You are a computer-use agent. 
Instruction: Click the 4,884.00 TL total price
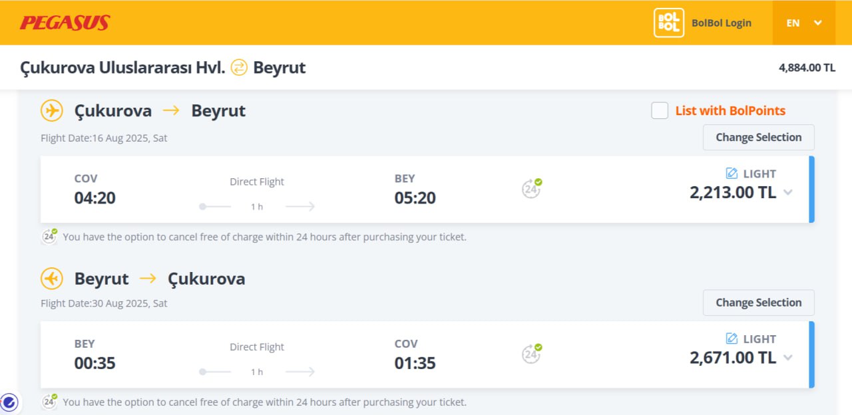[x=807, y=67]
